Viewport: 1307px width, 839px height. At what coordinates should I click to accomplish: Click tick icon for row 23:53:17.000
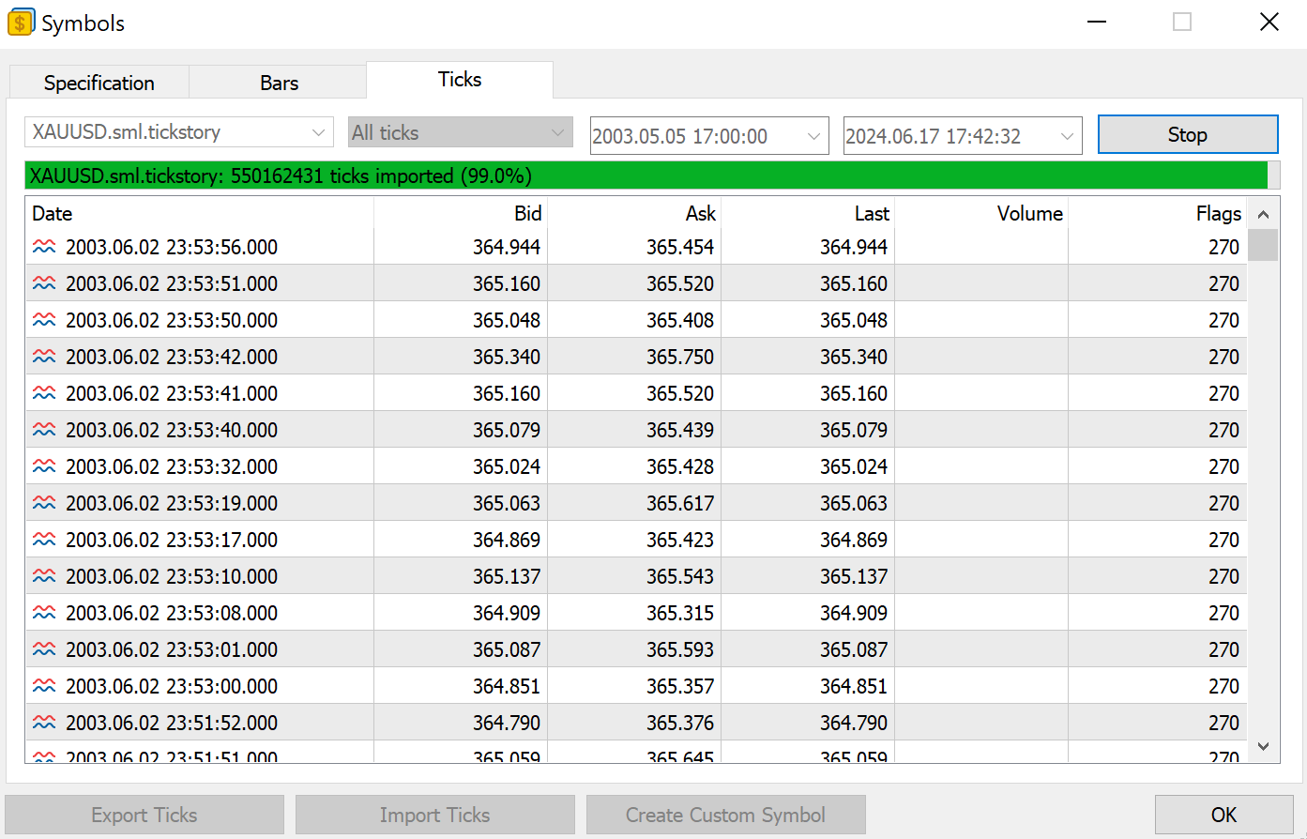coord(44,540)
